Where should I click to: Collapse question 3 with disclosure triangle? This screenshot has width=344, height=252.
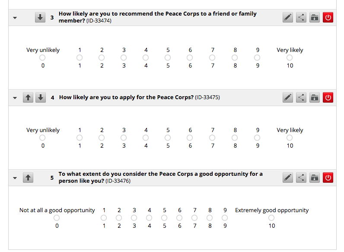point(15,18)
